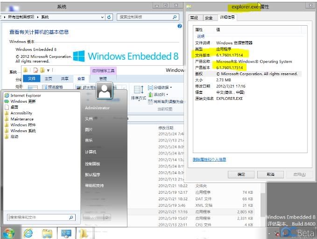Click 将所有列调整为合适 ribbon item

pyautogui.click(x=166, y=101)
